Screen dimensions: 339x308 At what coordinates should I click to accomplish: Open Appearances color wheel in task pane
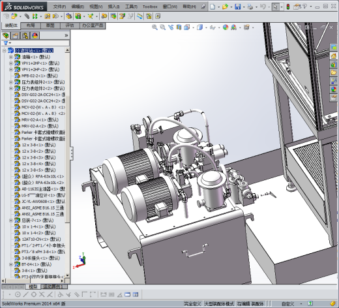click(x=334, y=89)
